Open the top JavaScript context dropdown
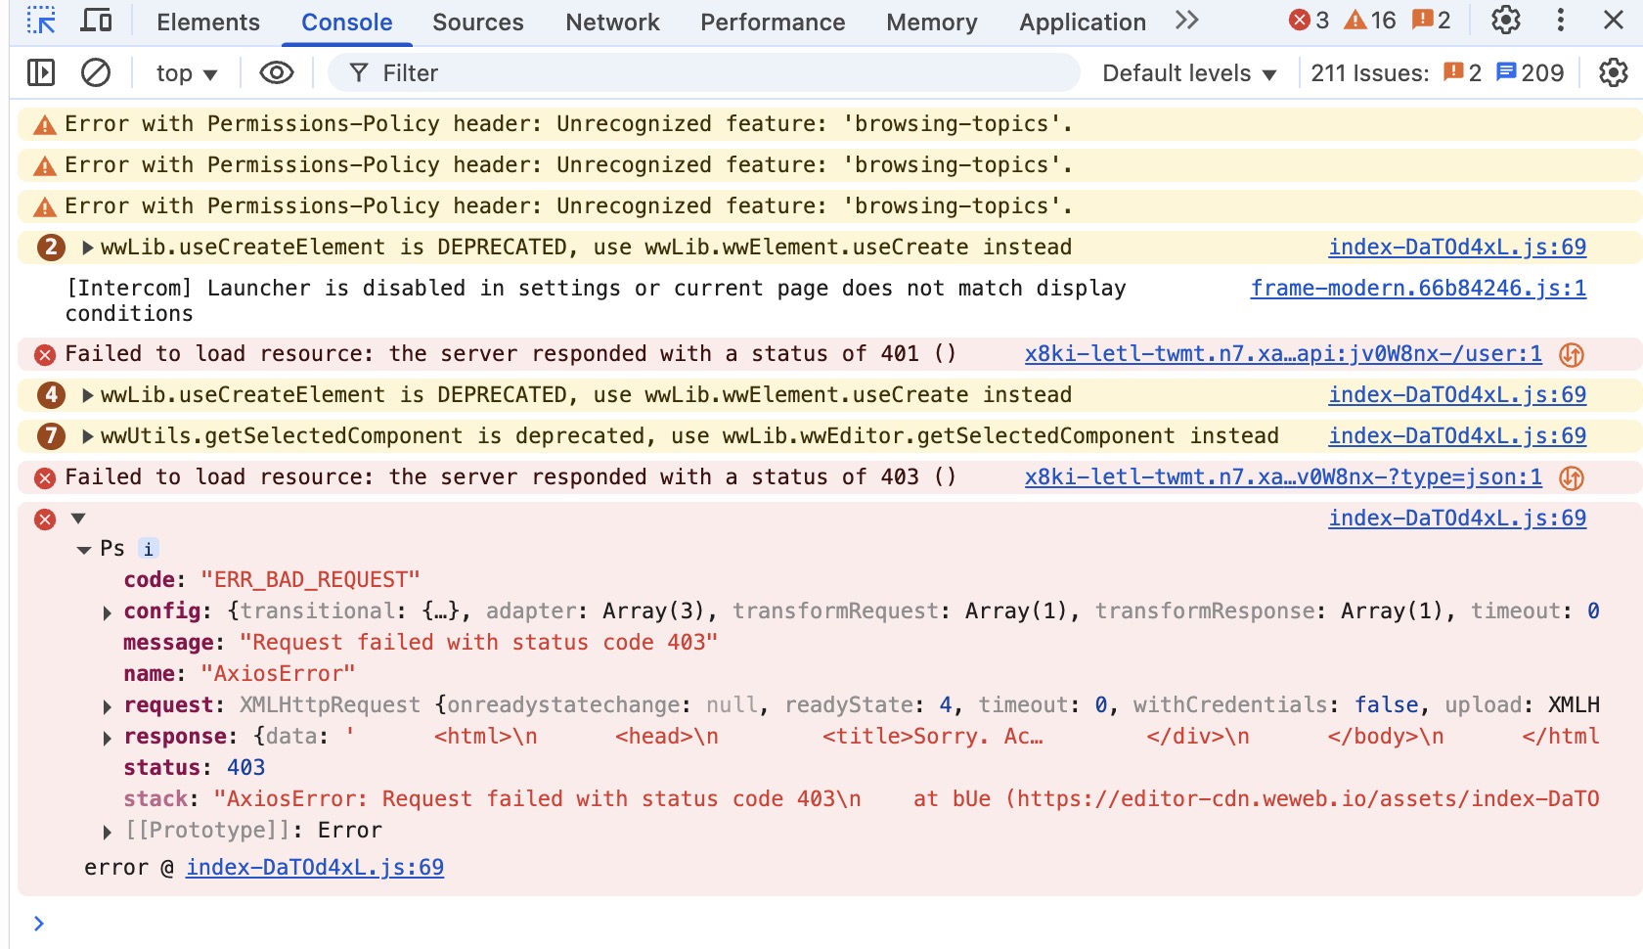The width and height of the screenshot is (1643, 949). click(x=186, y=73)
